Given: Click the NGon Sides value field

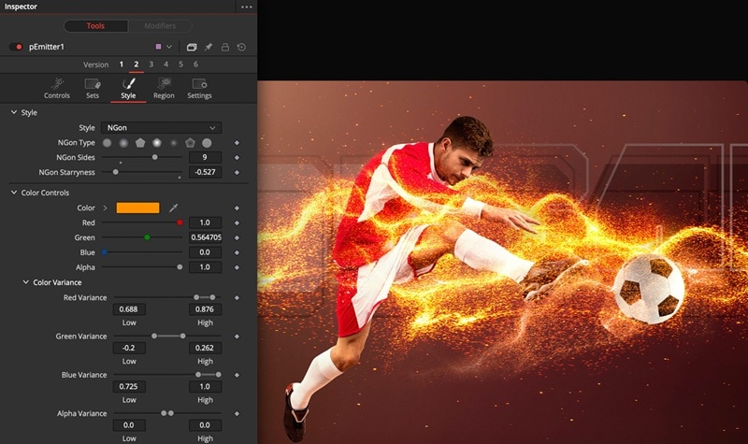Looking at the screenshot, I should click(205, 157).
